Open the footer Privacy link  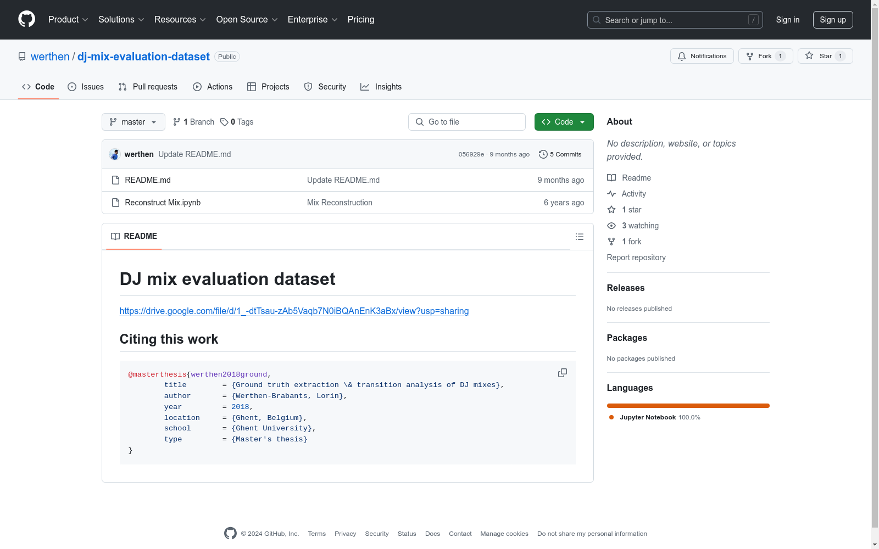pos(346,534)
